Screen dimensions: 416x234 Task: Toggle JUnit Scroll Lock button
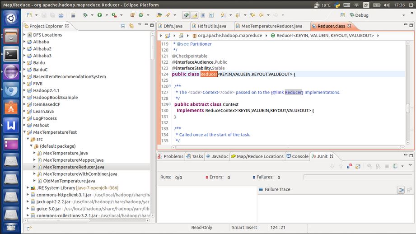(x=358, y=166)
